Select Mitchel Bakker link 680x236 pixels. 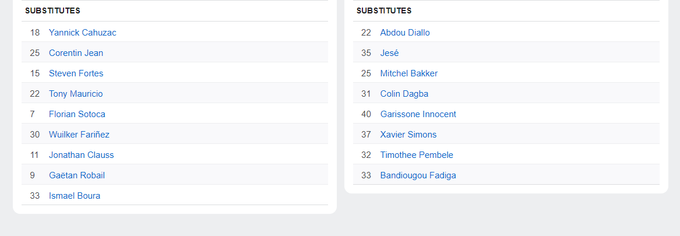(408, 73)
